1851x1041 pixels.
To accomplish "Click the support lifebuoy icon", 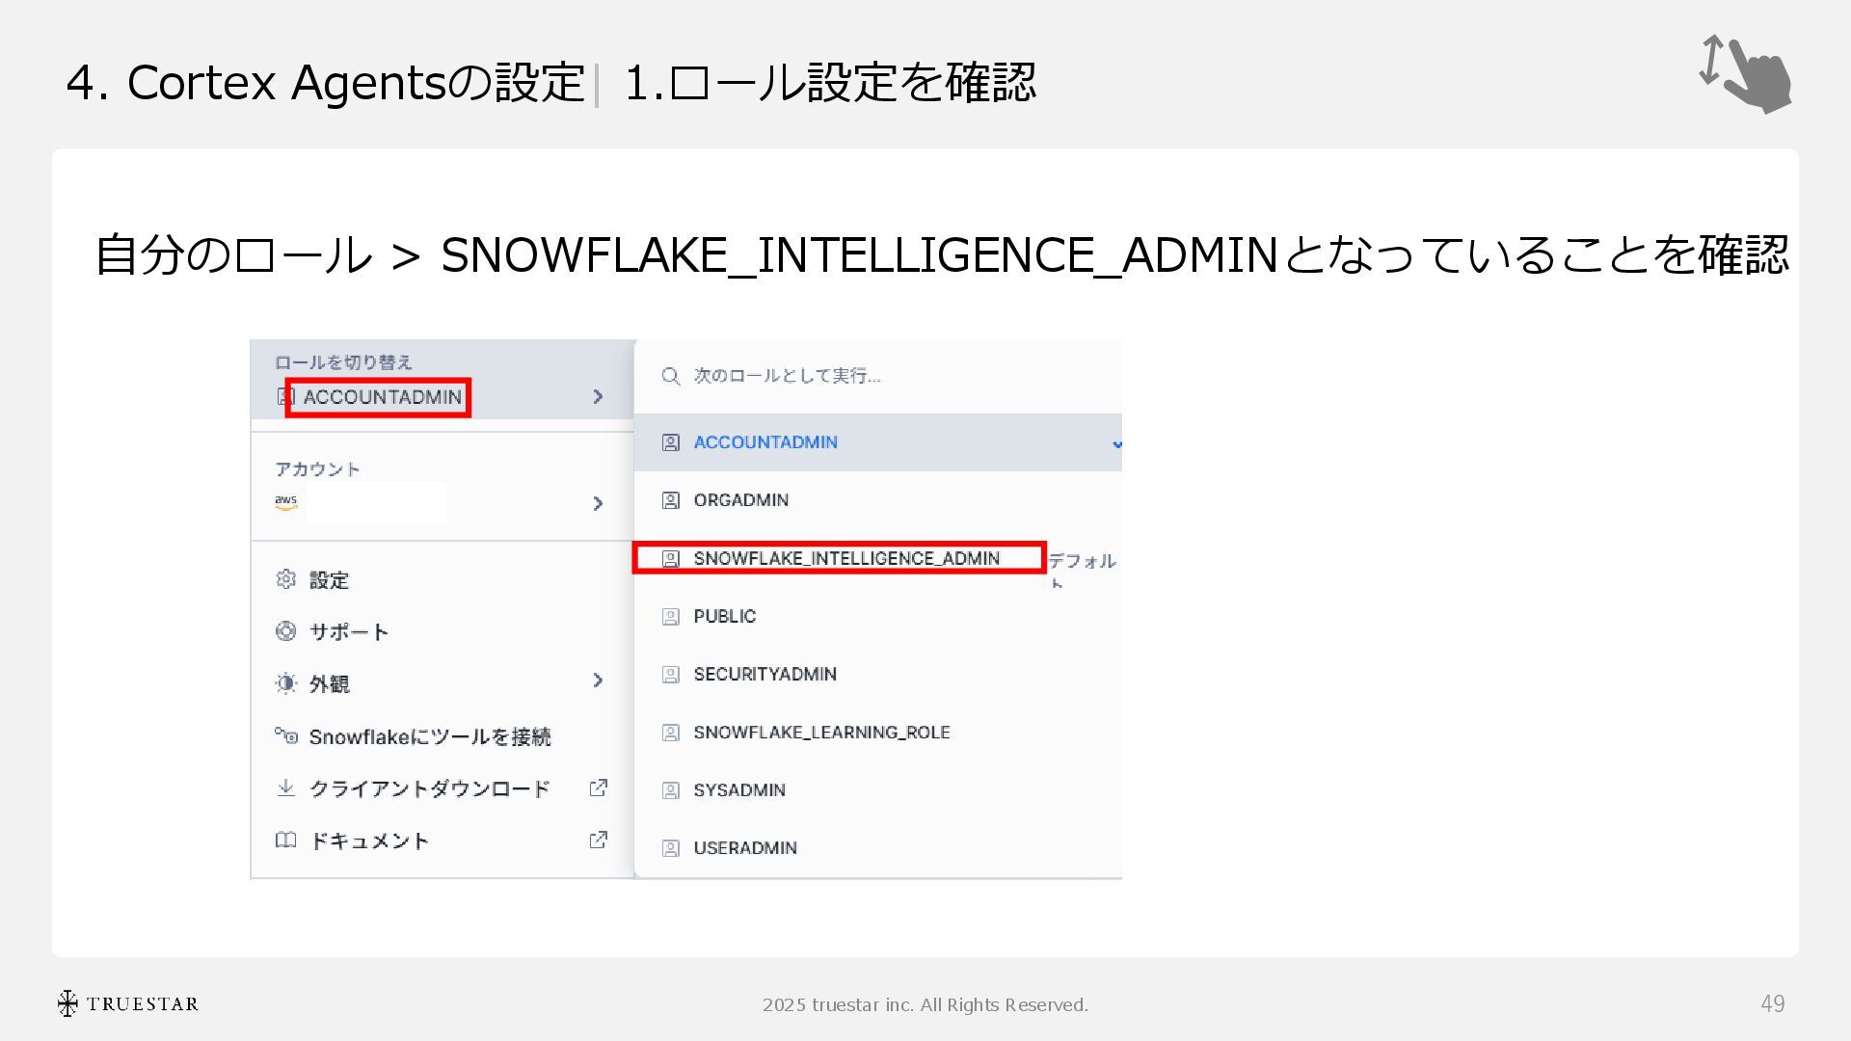I will click(285, 631).
